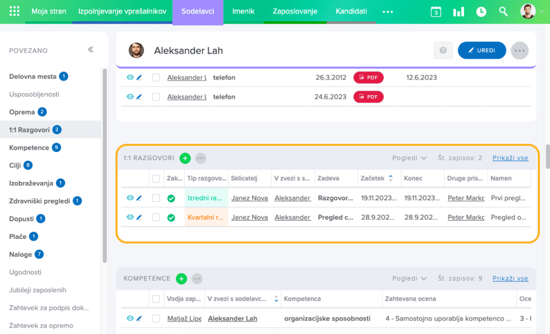The width and height of the screenshot is (550, 334).
Task: Add new 1:1 Razgovori record with green plus
Action: pyautogui.click(x=185, y=158)
